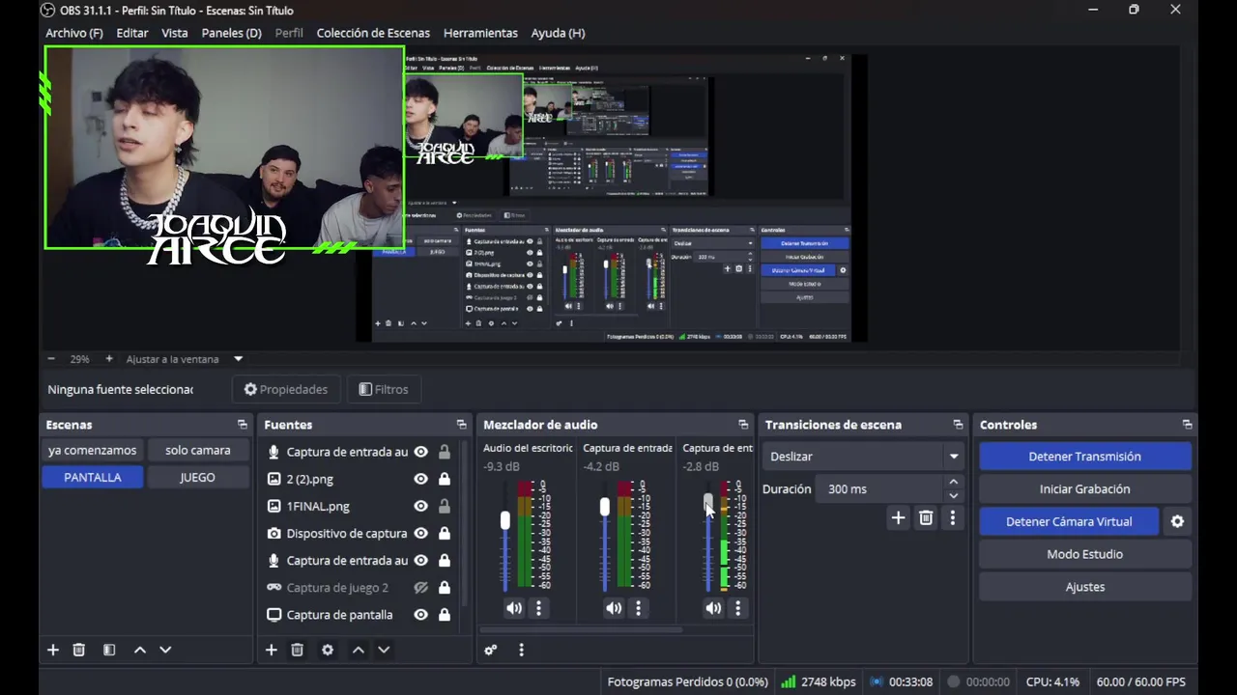The width and height of the screenshot is (1237, 695).
Task: Move scene up arrow in Escenas
Action: pyautogui.click(x=140, y=650)
